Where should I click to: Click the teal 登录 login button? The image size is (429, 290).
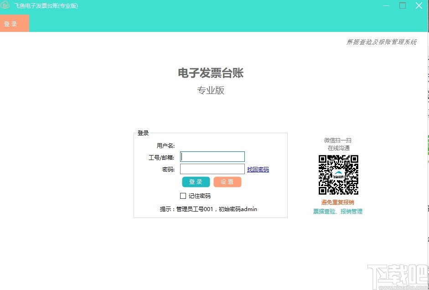pyautogui.click(x=196, y=181)
